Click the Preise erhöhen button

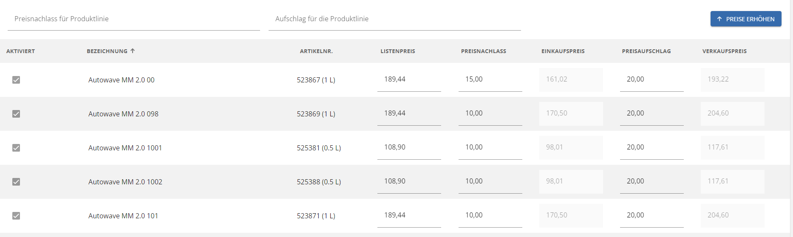pos(746,19)
